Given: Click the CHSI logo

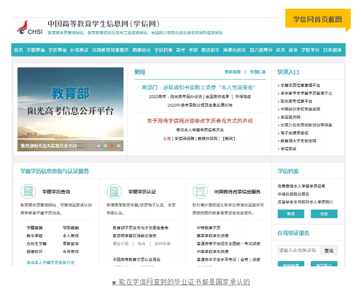Looking at the screenshot, I should [x=30, y=28].
